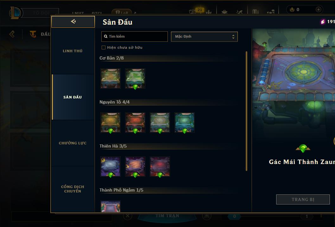This screenshot has height=227, width=335.
Task: Choose the red Nguyên Tố arena
Action: (x=135, y=123)
